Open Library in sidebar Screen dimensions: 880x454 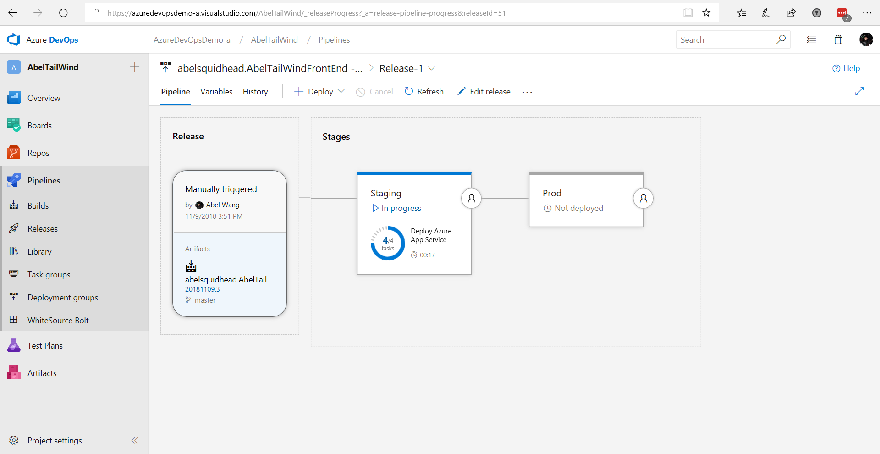(39, 252)
